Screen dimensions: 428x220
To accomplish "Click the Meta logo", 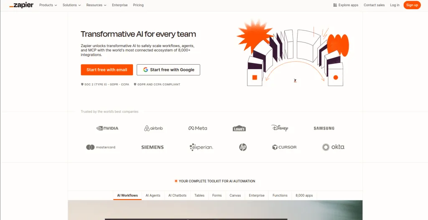I will pyautogui.click(x=198, y=128).
